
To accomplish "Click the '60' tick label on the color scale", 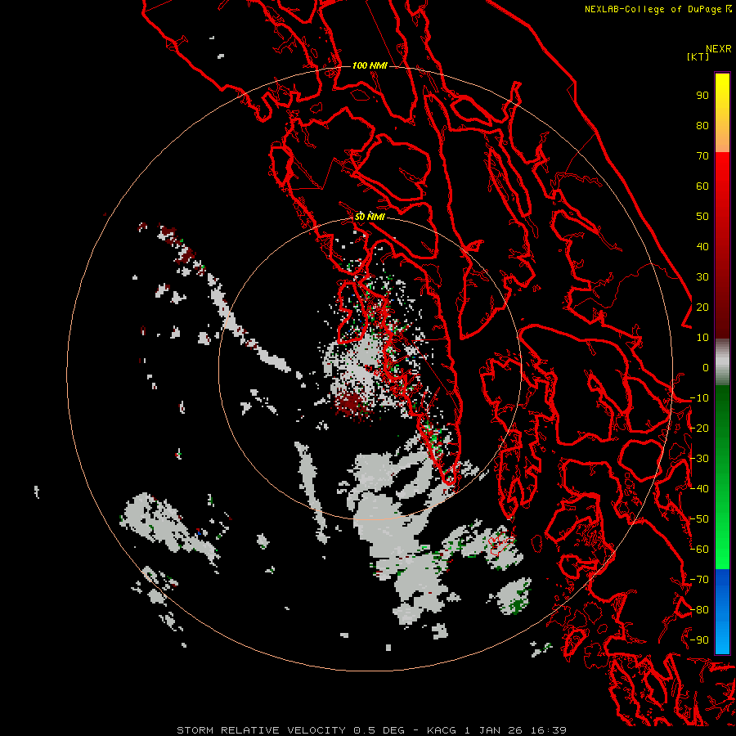I will (x=702, y=186).
